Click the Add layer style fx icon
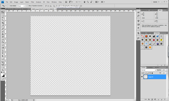This screenshot has width=169, height=101. tap(149, 100)
